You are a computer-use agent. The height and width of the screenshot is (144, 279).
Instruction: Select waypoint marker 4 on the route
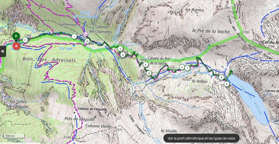182,67
